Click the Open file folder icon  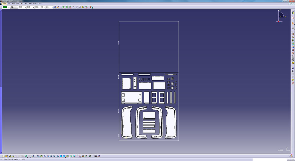pos(6,156)
